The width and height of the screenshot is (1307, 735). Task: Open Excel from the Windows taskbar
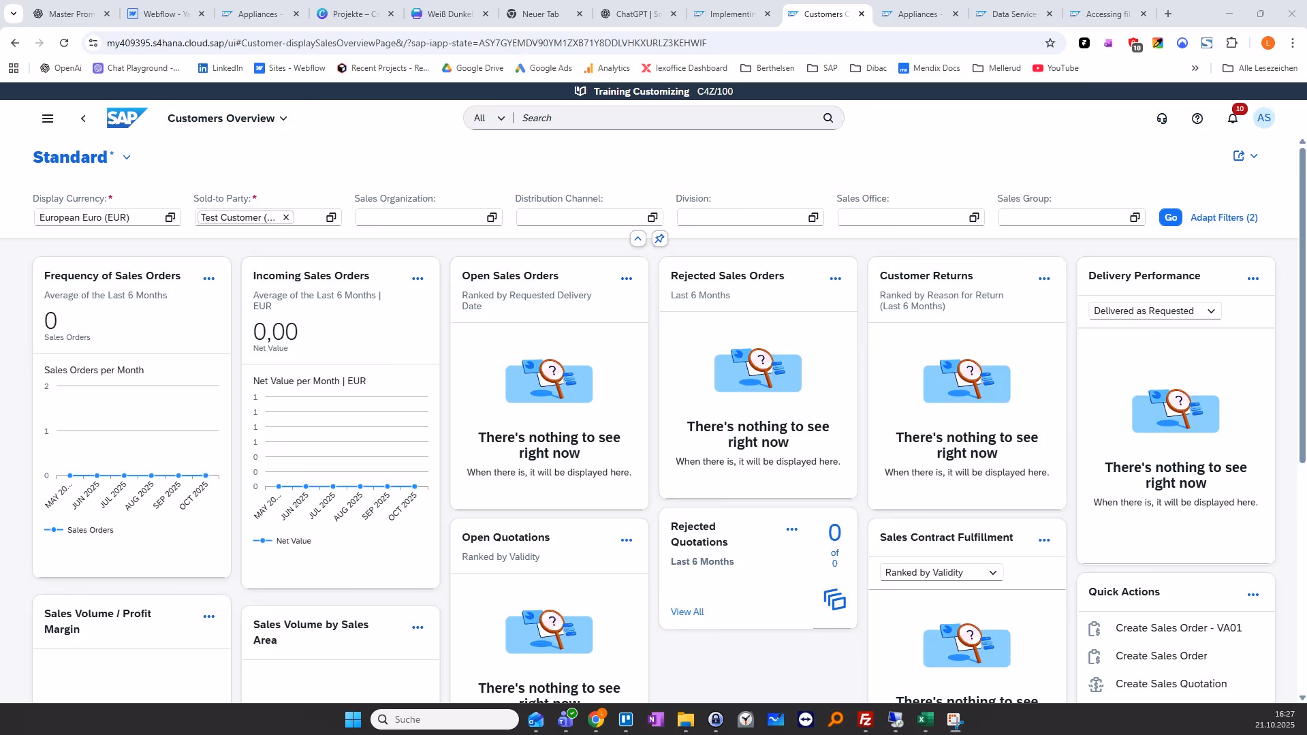click(924, 719)
